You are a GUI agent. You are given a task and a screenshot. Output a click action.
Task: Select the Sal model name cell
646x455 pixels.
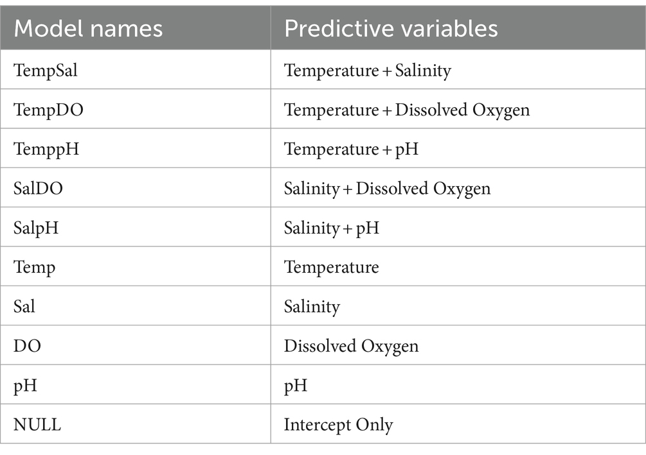point(136,305)
